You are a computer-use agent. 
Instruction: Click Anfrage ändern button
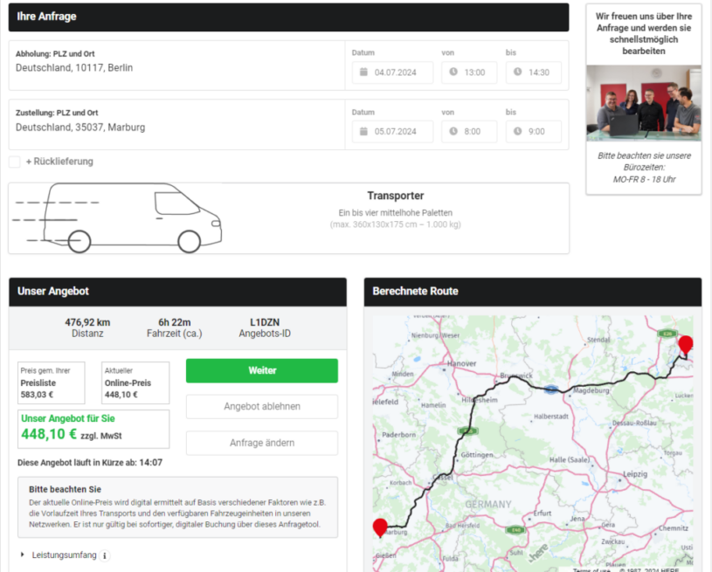point(261,443)
